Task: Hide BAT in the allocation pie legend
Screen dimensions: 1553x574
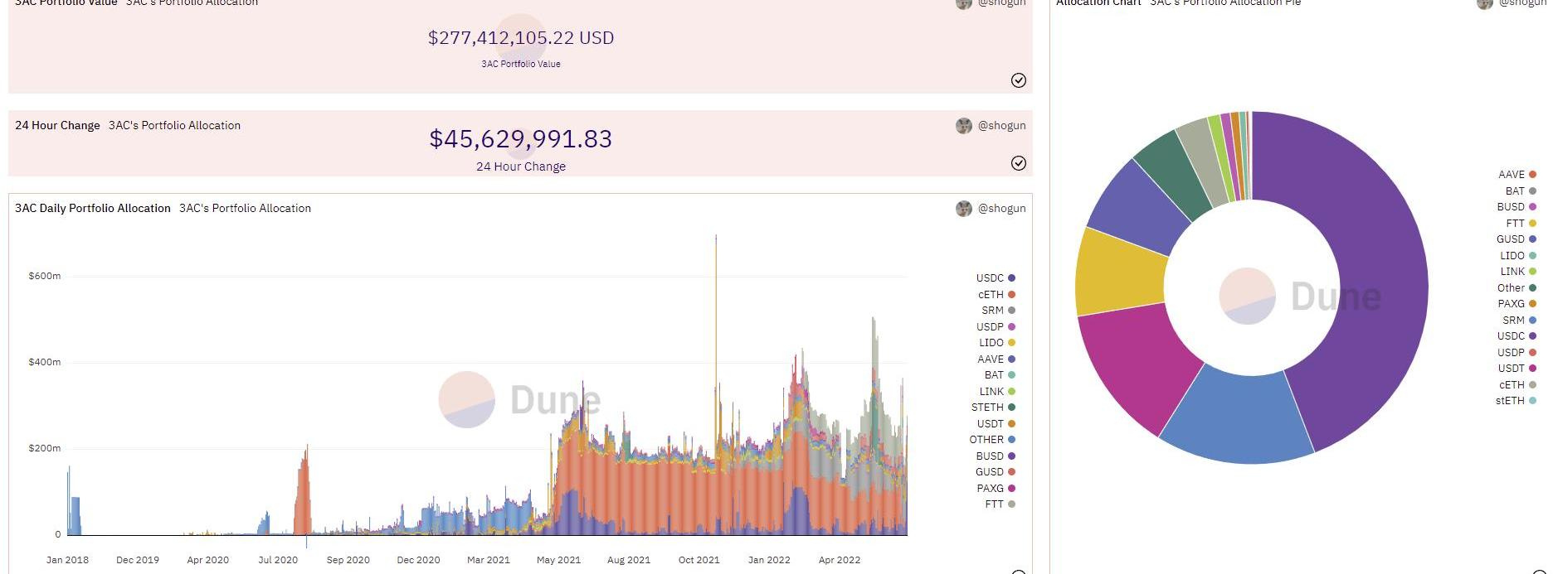Action: (1521, 191)
